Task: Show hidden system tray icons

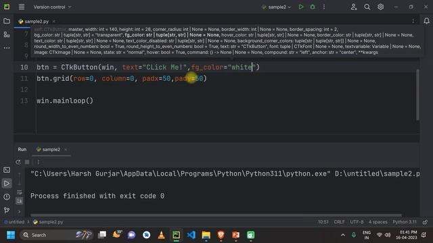Action: (343, 235)
